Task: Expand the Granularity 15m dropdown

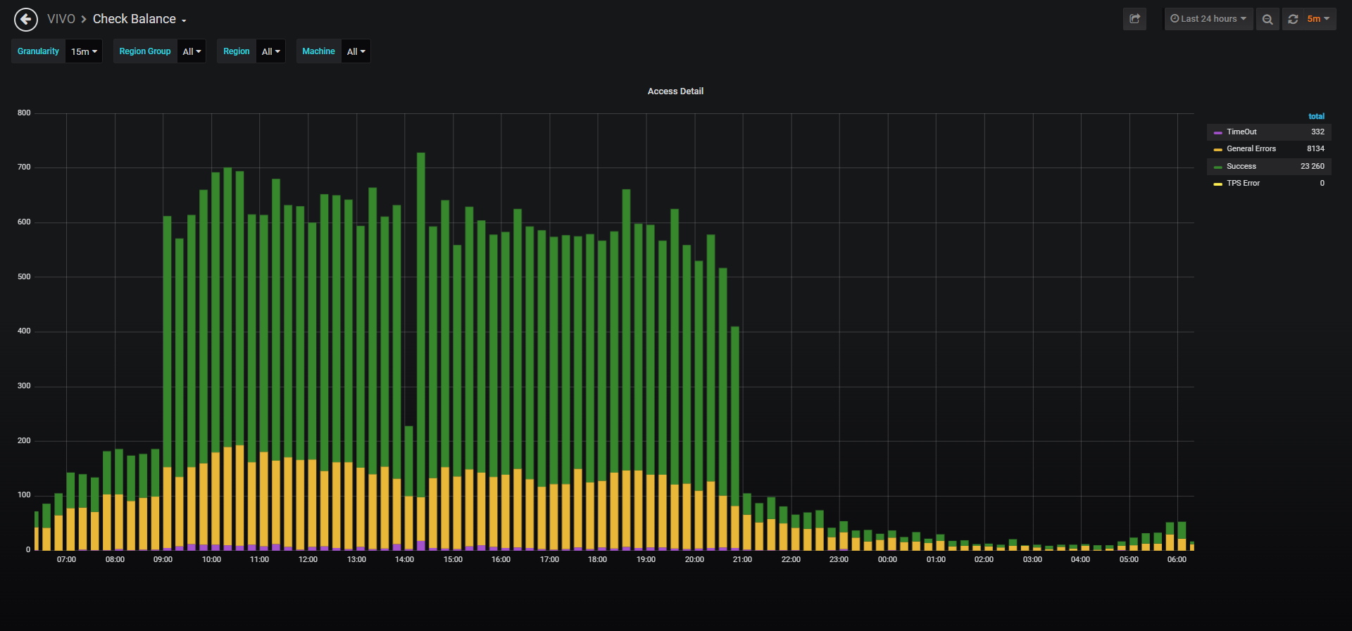Action: (84, 51)
